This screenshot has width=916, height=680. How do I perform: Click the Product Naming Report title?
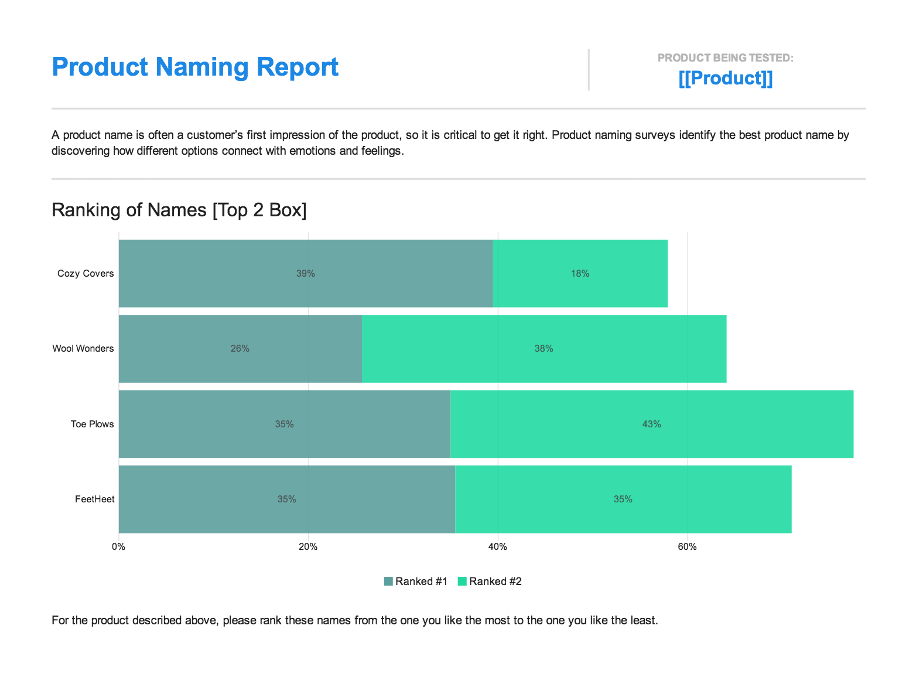(195, 67)
